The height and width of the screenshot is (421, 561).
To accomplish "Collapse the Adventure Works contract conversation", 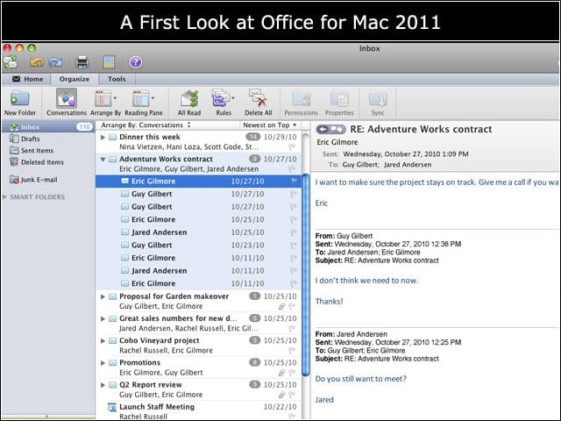I will 103,160.
